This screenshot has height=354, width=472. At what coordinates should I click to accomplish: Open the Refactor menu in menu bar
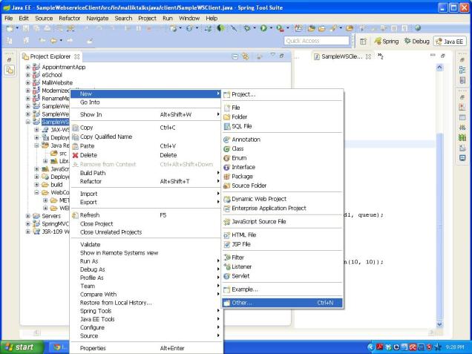coord(69,18)
